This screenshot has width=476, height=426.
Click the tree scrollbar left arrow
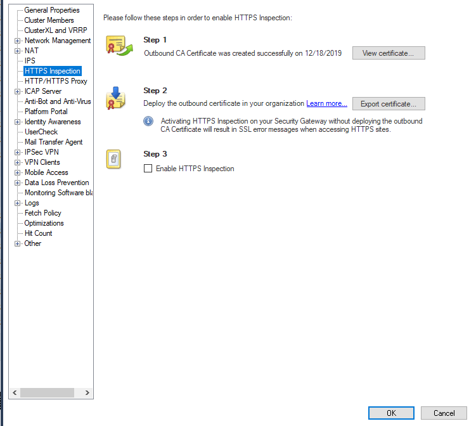point(15,392)
